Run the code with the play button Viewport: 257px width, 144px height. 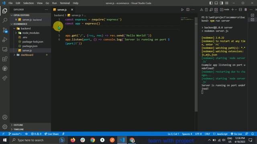point(182,10)
